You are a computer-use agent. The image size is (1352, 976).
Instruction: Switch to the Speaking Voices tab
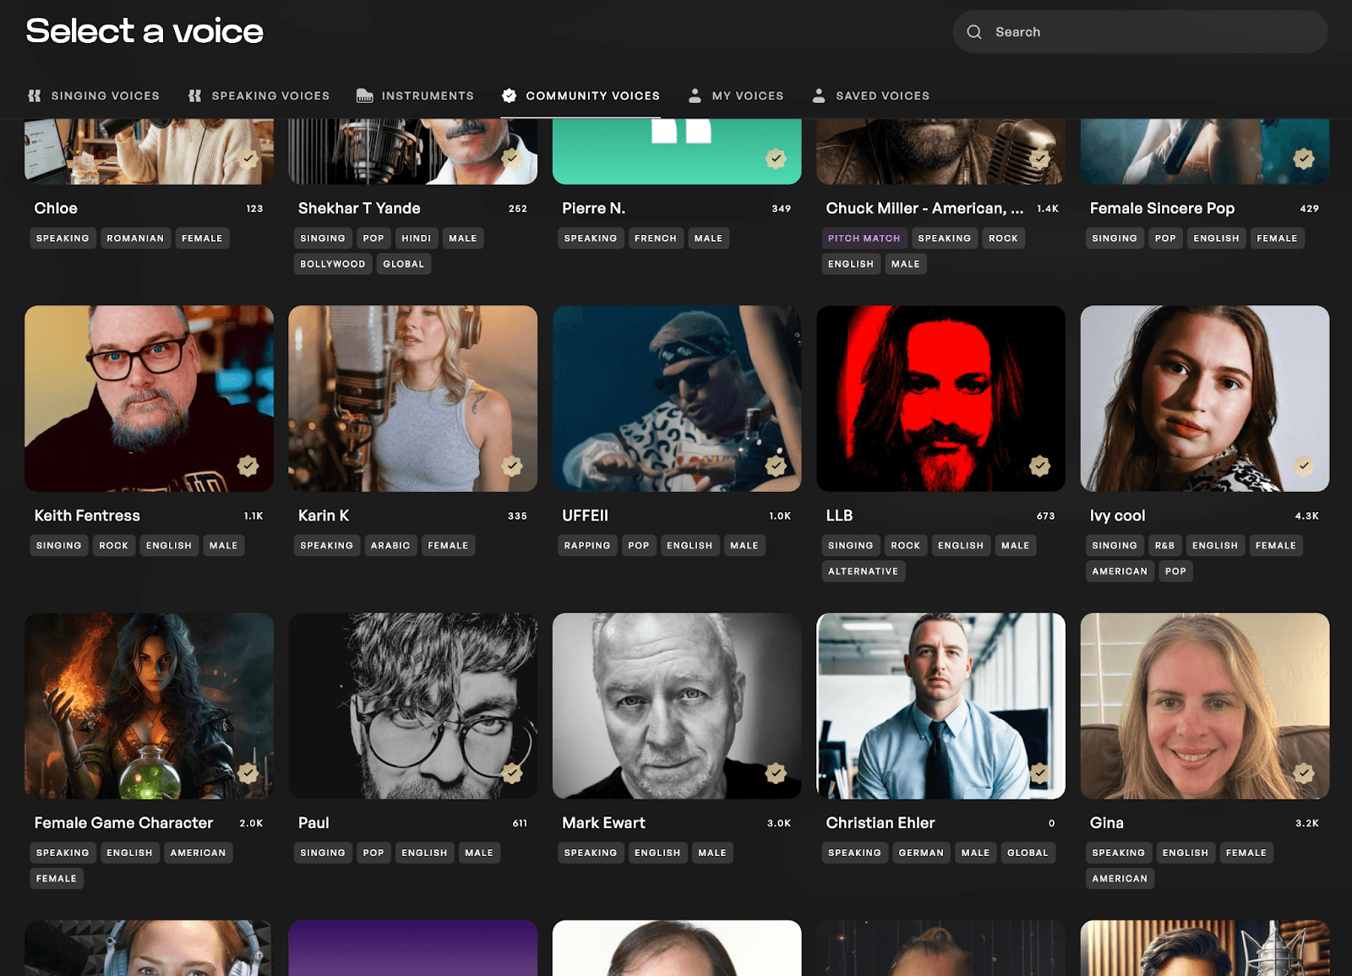point(270,95)
